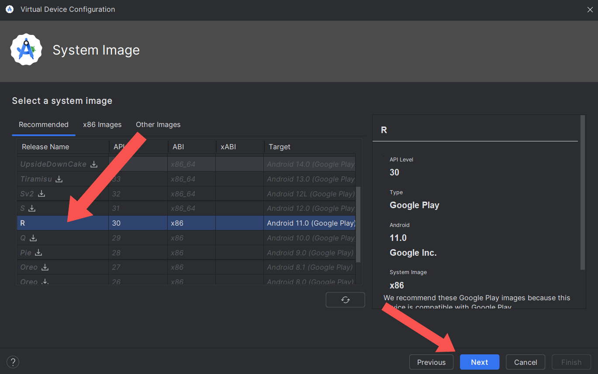
Task: Click the Google Inc. vendor text
Action: pos(413,253)
